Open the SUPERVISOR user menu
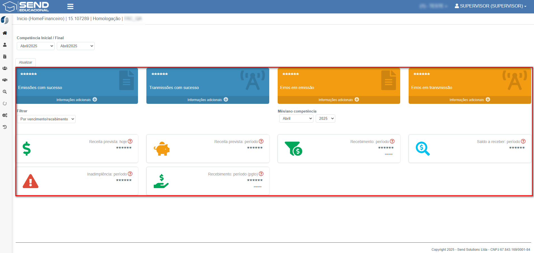 490,6
